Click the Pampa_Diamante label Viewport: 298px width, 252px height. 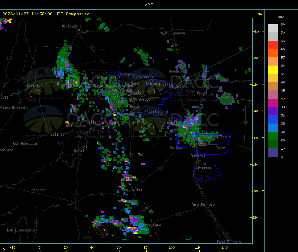click(x=14, y=108)
